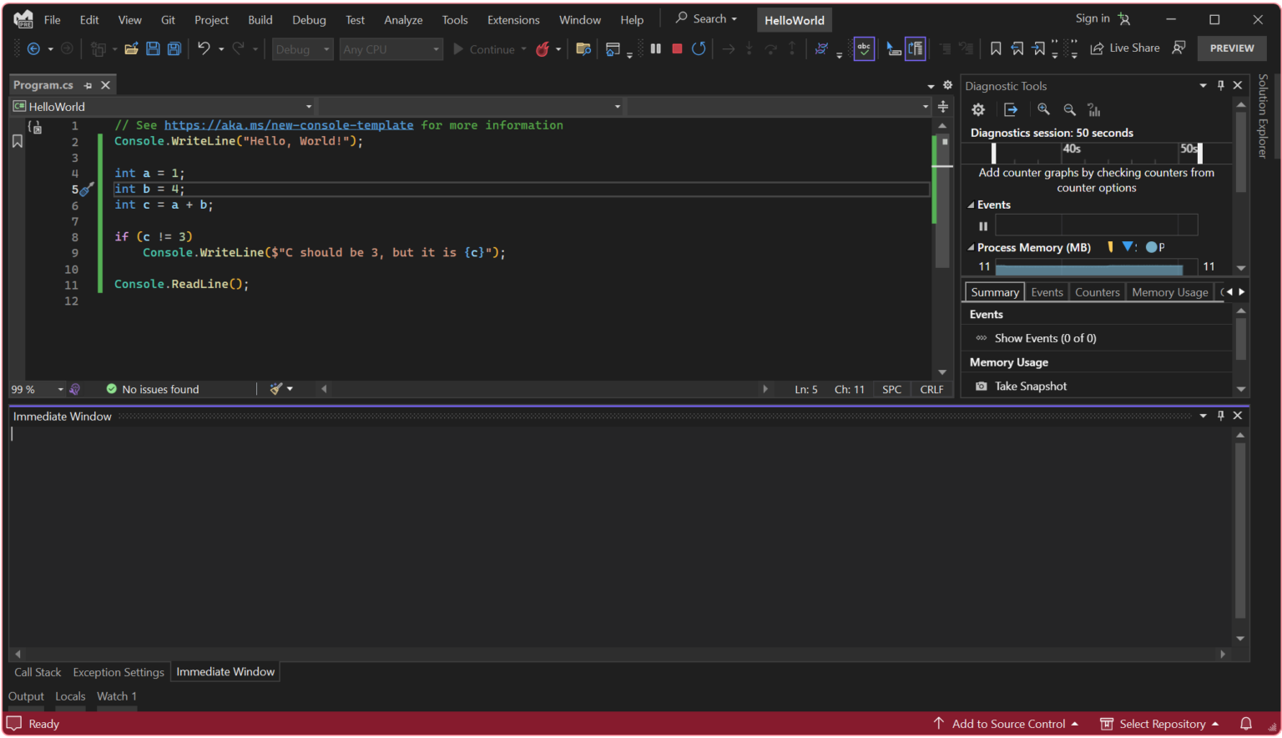
Task: Open the Locals tab
Action: tap(70, 696)
